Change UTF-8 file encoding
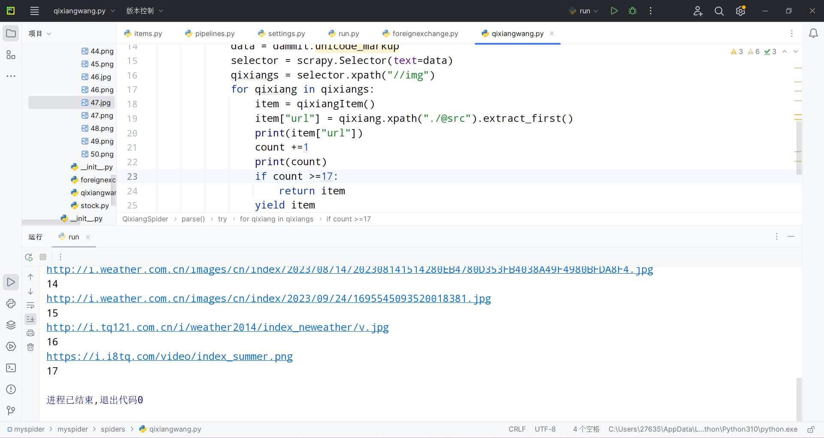824x438 pixels. (545, 429)
